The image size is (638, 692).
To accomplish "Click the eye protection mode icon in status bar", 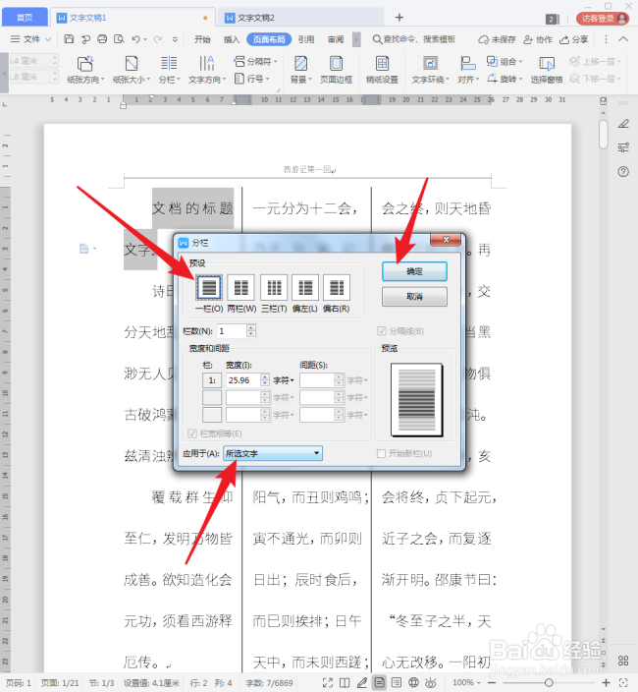I will click(431, 683).
